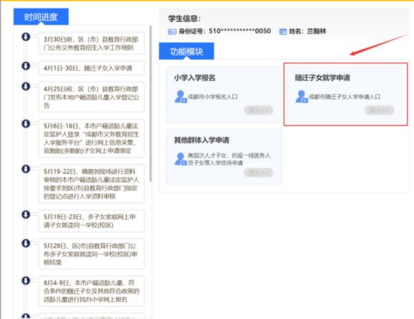This screenshot has width=414, height=319.
Task: Open 成都市随迁子女入学申请入口 link text
Action: [x=344, y=97]
